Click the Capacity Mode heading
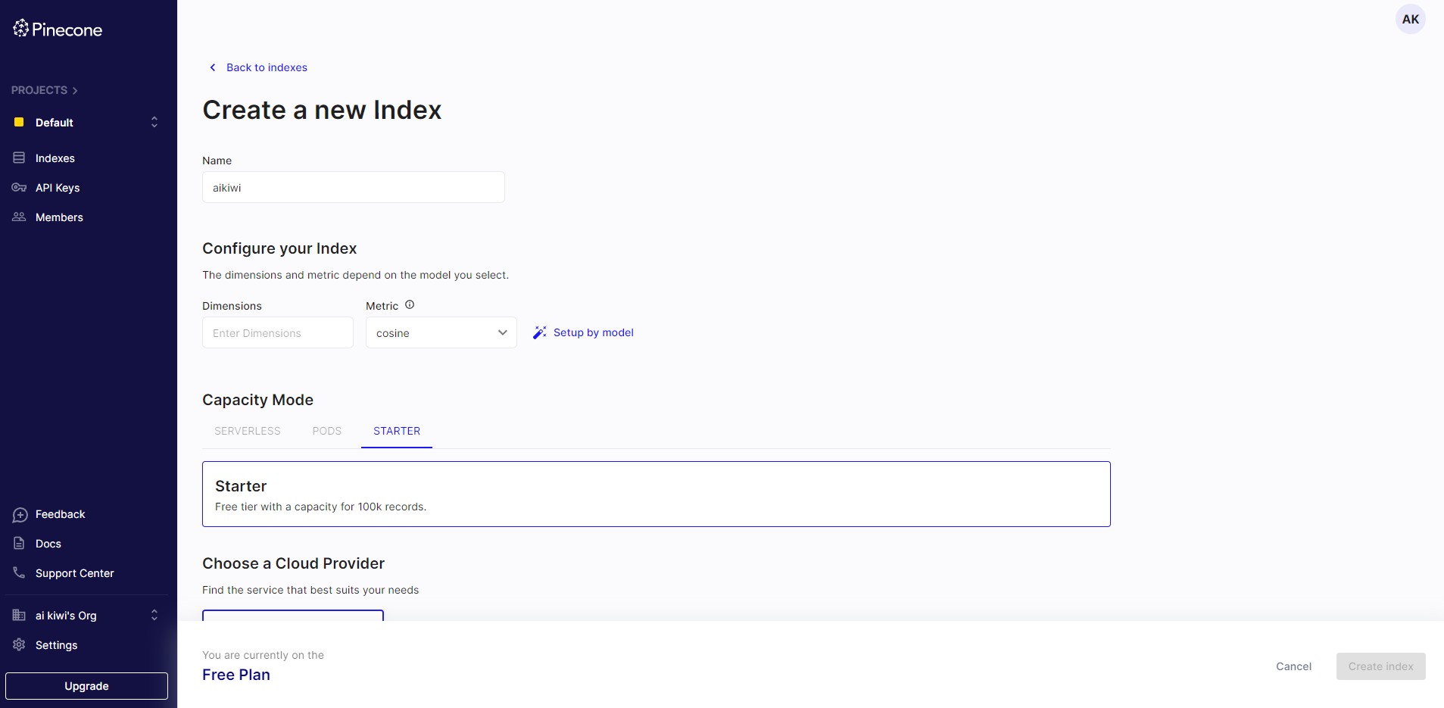 click(x=257, y=400)
